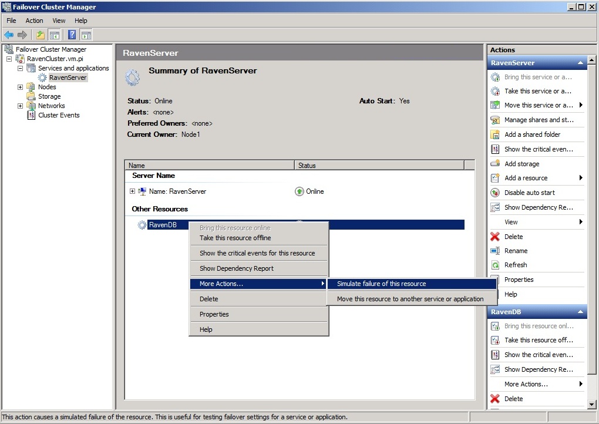
Task: Toggle the Action pane toolbar icon
Action: (86, 35)
